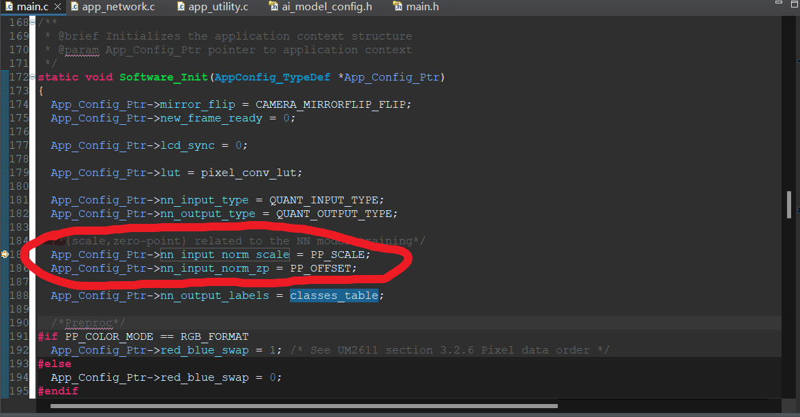Image resolution: width=800 pixels, height=417 pixels.
Task: Click the C source icon on app_utility.c tab
Action: tap(180, 7)
